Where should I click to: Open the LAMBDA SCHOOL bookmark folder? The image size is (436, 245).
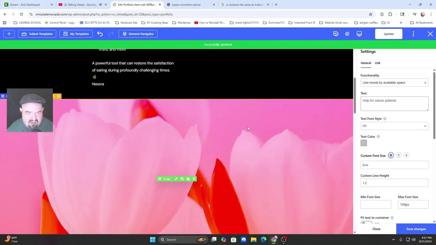click(27, 23)
